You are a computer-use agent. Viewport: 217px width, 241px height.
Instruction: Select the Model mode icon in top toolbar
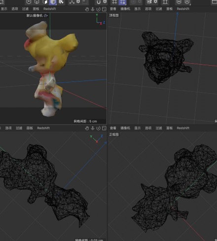click(x=29, y=2)
